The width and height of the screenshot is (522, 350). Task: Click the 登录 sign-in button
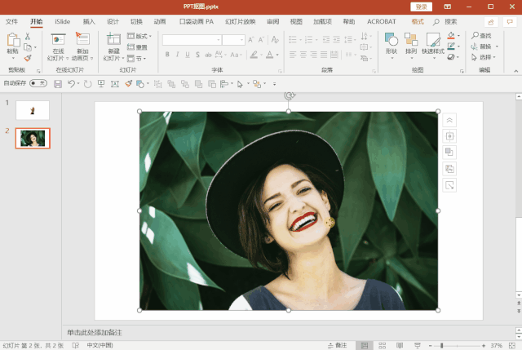[x=422, y=7]
